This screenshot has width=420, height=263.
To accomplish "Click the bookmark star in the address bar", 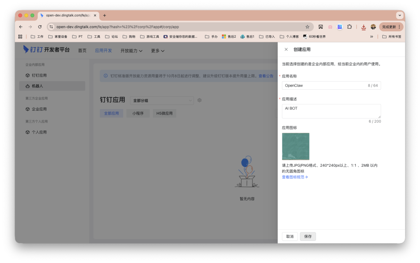I will coord(307,27).
